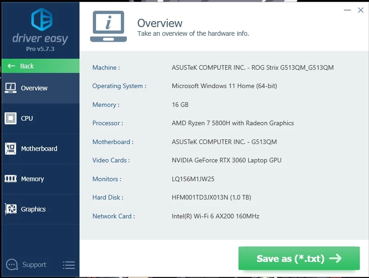
Task: Click the 'Network Card :' label
Action: pyautogui.click(x=114, y=216)
